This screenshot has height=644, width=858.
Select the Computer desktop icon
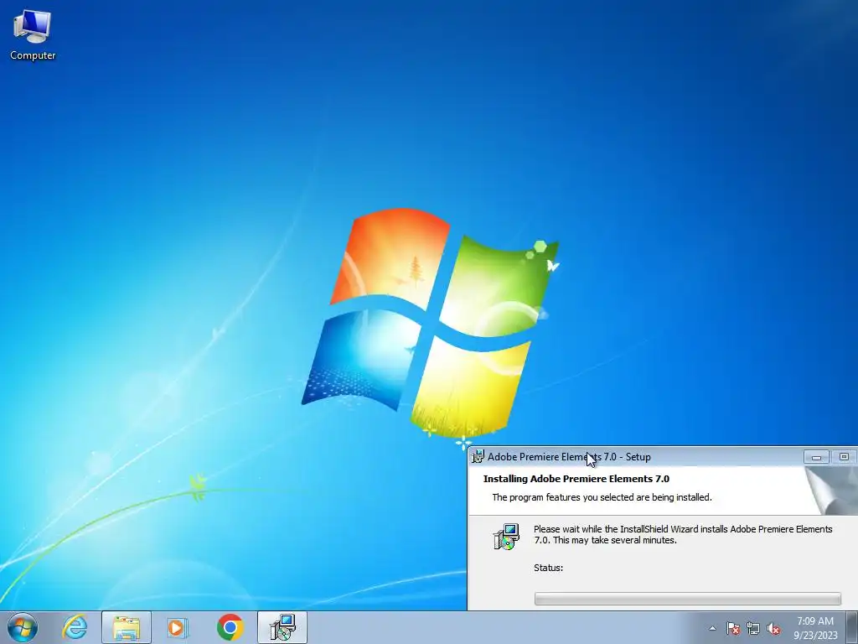(33, 35)
